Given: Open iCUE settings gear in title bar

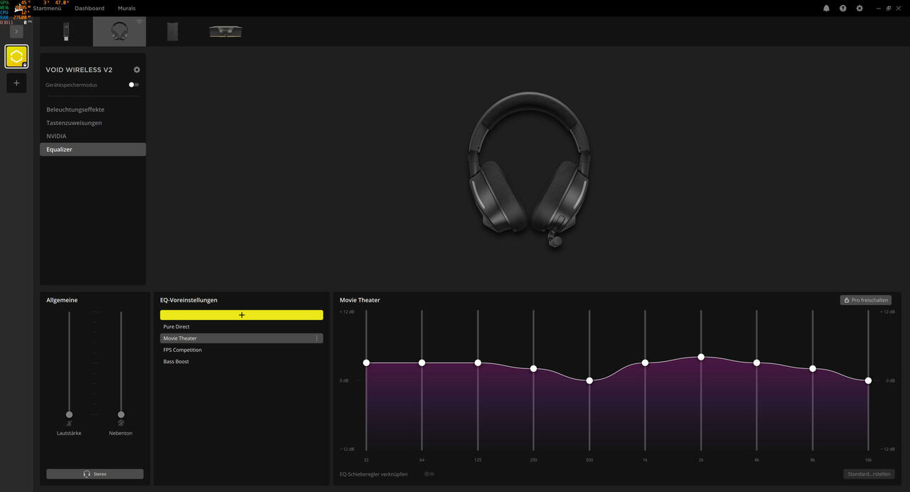Looking at the screenshot, I should tap(860, 9).
